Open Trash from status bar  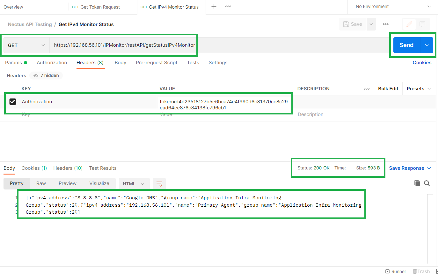(421, 271)
